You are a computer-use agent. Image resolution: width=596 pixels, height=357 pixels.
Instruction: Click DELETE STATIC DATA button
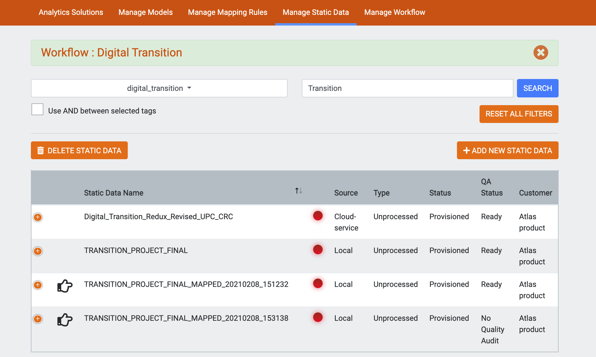pyautogui.click(x=79, y=150)
